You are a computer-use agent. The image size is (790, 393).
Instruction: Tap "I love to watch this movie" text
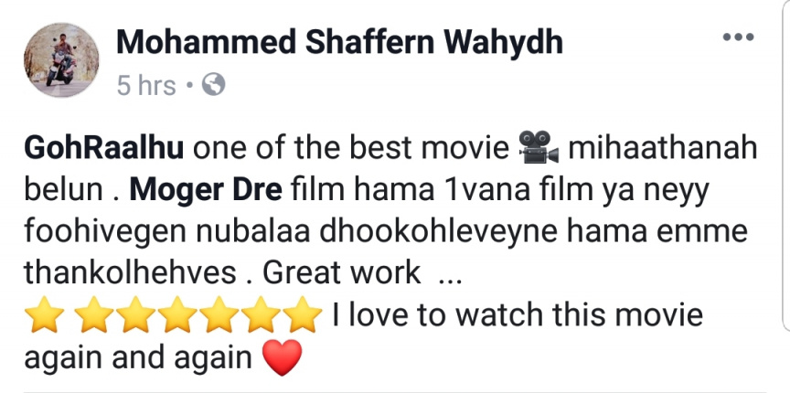pyautogui.click(x=517, y=315)
